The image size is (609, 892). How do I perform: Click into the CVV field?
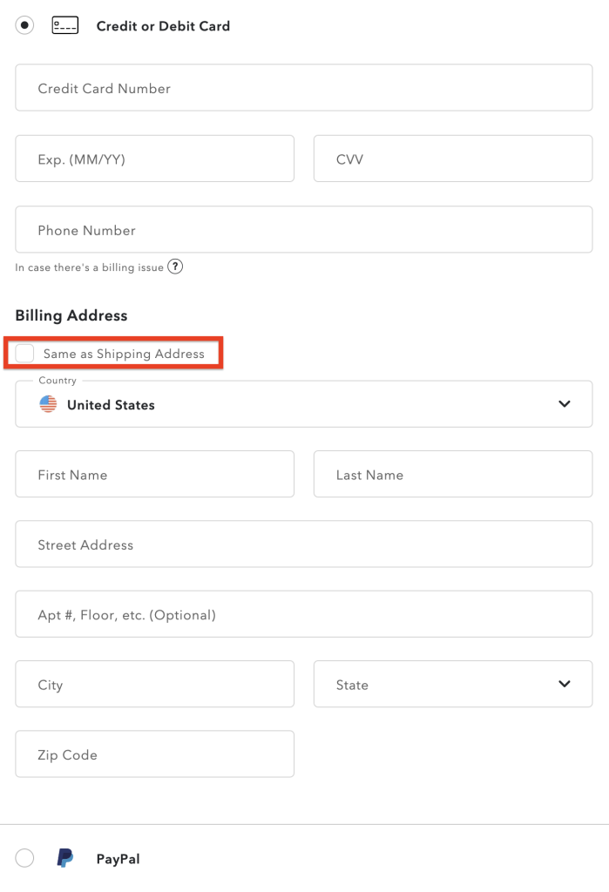pos(452,159)
